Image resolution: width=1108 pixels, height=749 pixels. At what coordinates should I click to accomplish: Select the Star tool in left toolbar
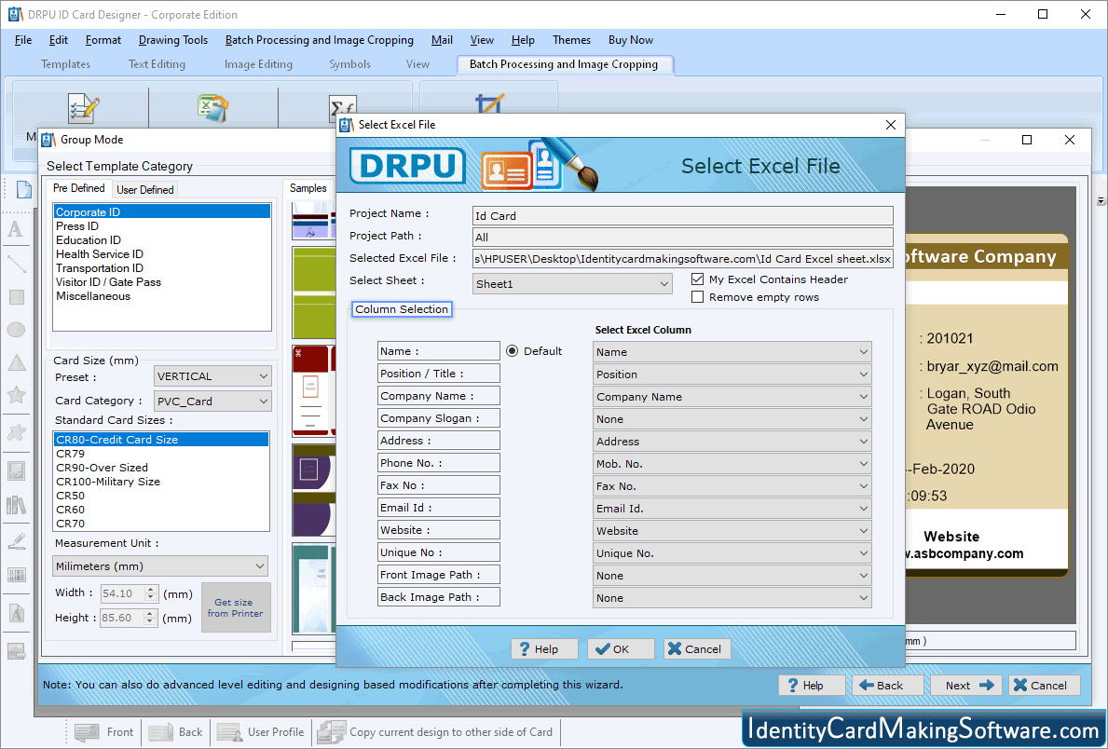point(16,395)
